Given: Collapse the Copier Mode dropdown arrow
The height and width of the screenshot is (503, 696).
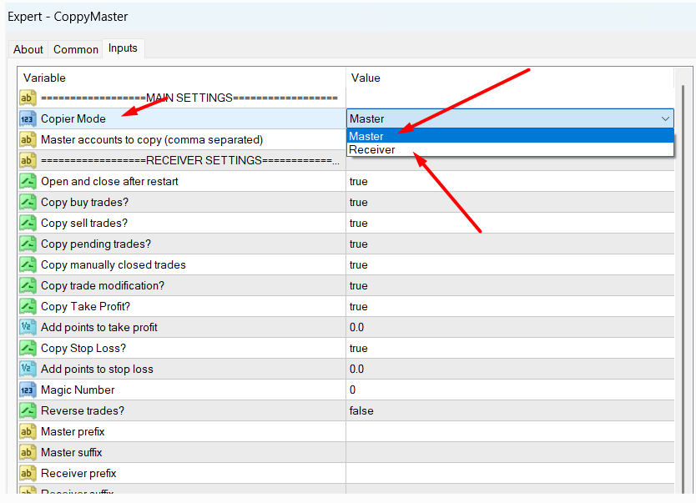Looking at the screenshot, I should coord(664,118).
